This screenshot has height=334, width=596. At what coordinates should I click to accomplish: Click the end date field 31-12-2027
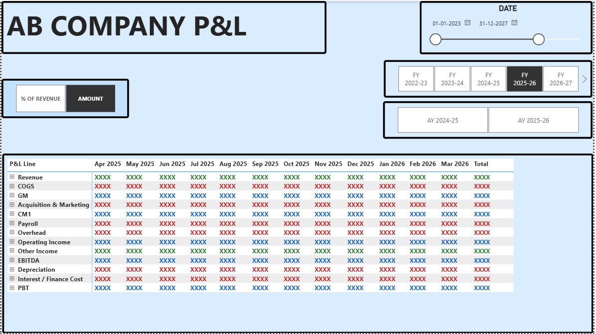[493, 23]
